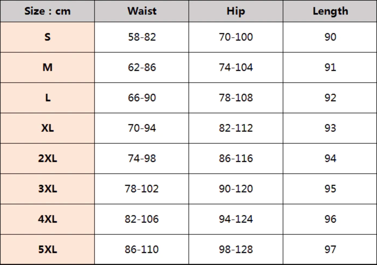Click the 5XL size cell
Screen dimensions: 377x265
47,249
